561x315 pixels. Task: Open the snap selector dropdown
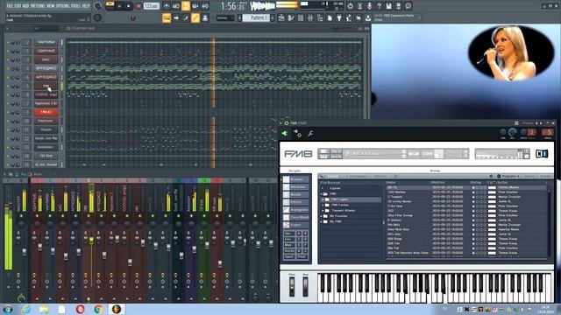pos(224,17)
